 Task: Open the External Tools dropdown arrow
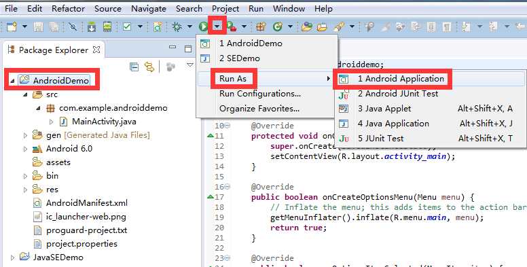pos(244,26)
